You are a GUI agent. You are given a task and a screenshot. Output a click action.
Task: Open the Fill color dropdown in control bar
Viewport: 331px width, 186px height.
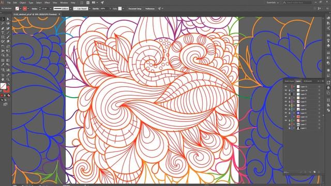point(20,9)
